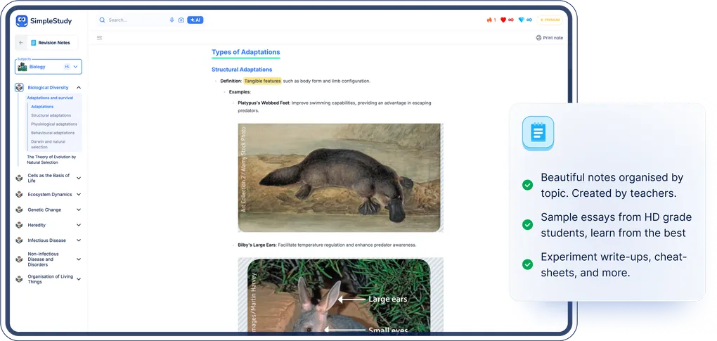Click the highlighted Tangible features text
717x341 pixels.
click(x=262, y=81)
